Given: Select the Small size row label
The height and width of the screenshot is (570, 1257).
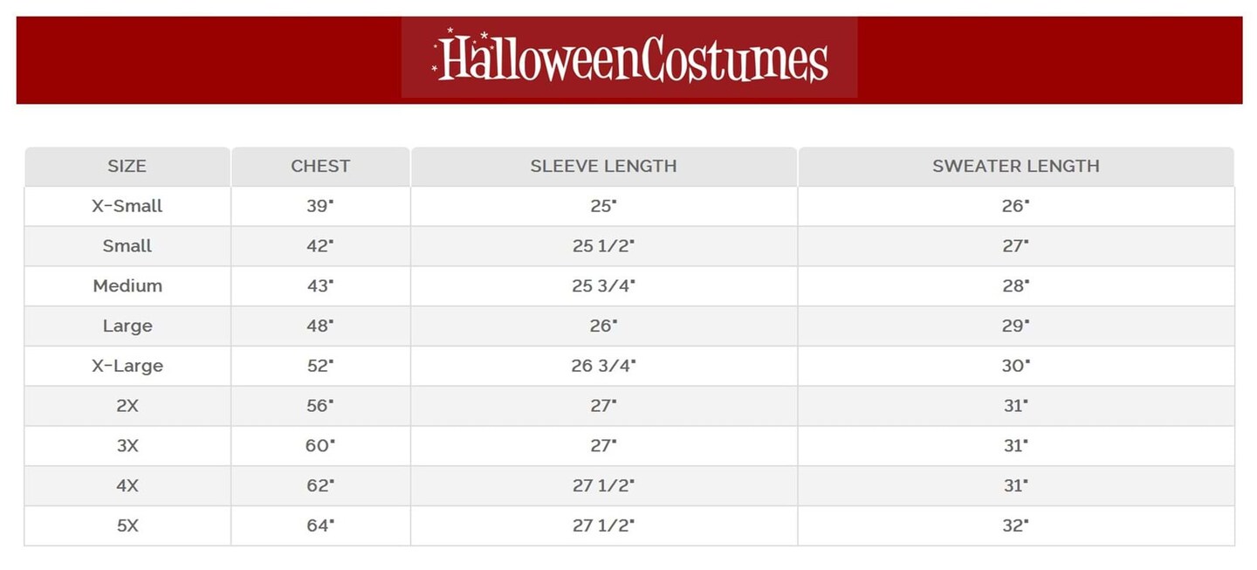Looking at the screenshot, I should click(127, 246).
